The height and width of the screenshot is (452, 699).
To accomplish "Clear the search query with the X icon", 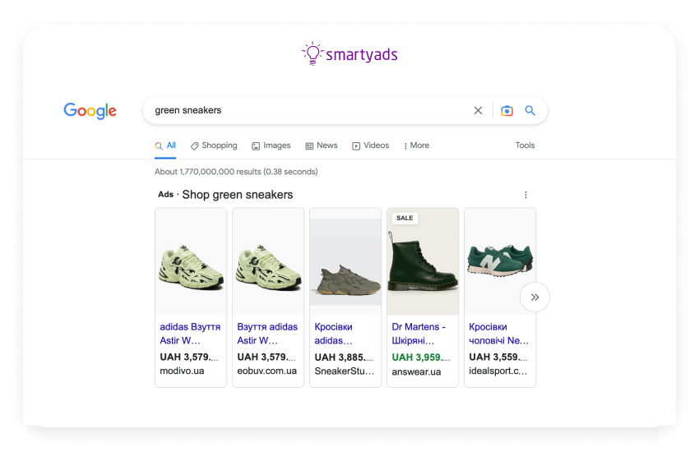I will [x=478, y=110].
